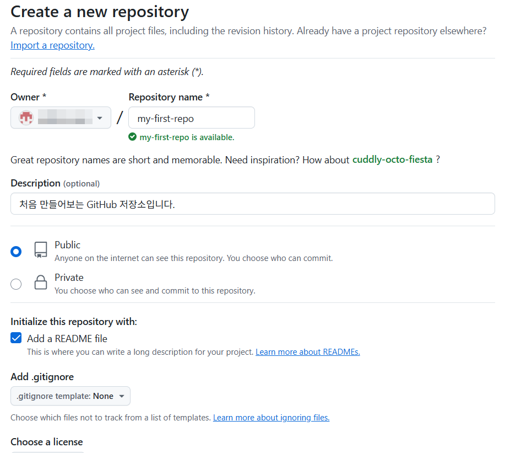
Task: Click "Learn more about ignoring files"
Action: coord(270,417)
